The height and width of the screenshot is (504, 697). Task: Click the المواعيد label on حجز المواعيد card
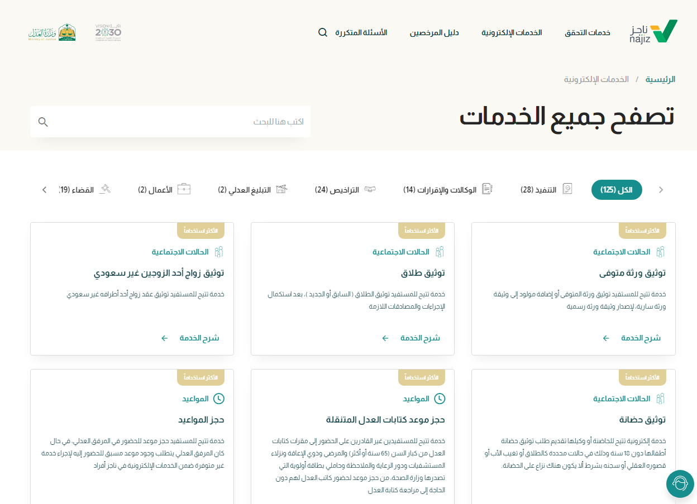[195, 399]
